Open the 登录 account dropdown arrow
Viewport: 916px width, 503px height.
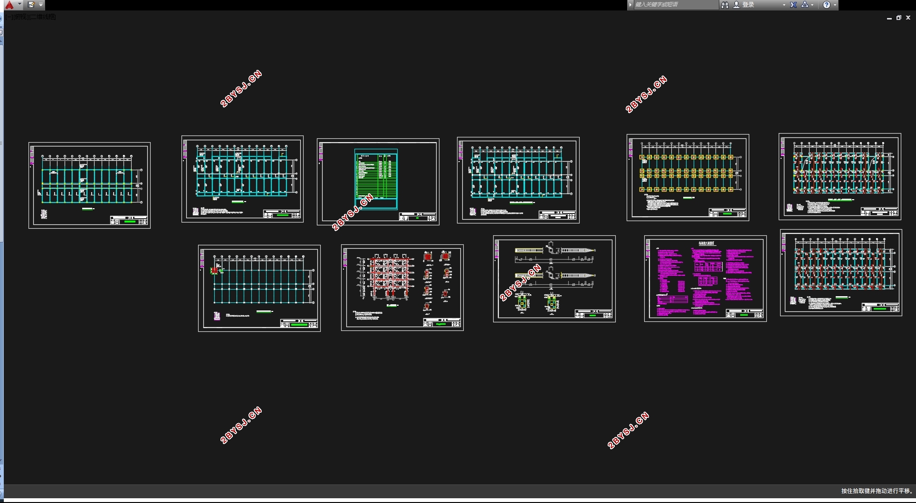(784, 5)
